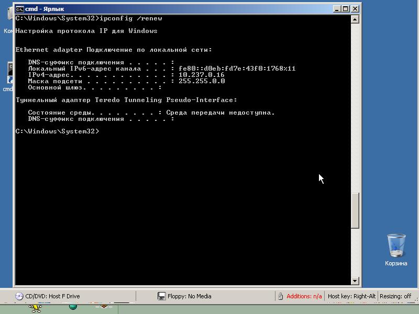Screen dimensions: 419x314
Task: Click the scroll up arrow in cmd window
Action: click(x=355, y=19)
